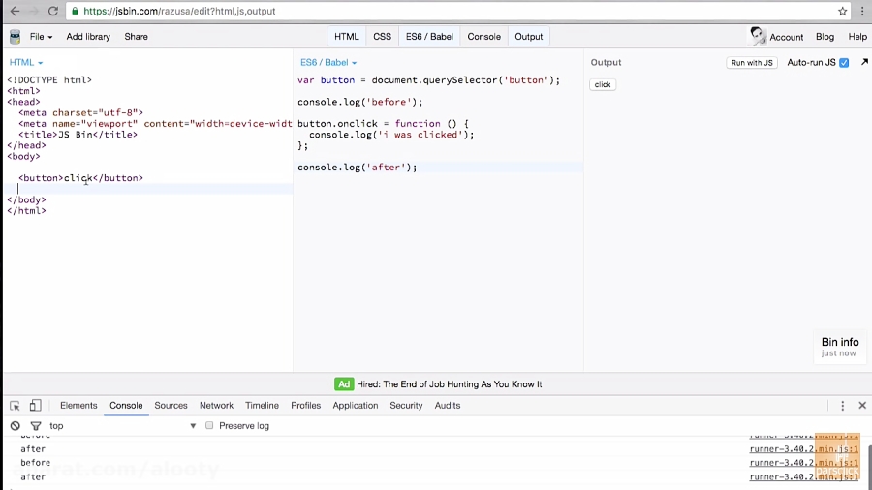872x490 pixels.
Task: Toggle the CSS panel button
Action: pyautogui.click(x=383, y=37)
